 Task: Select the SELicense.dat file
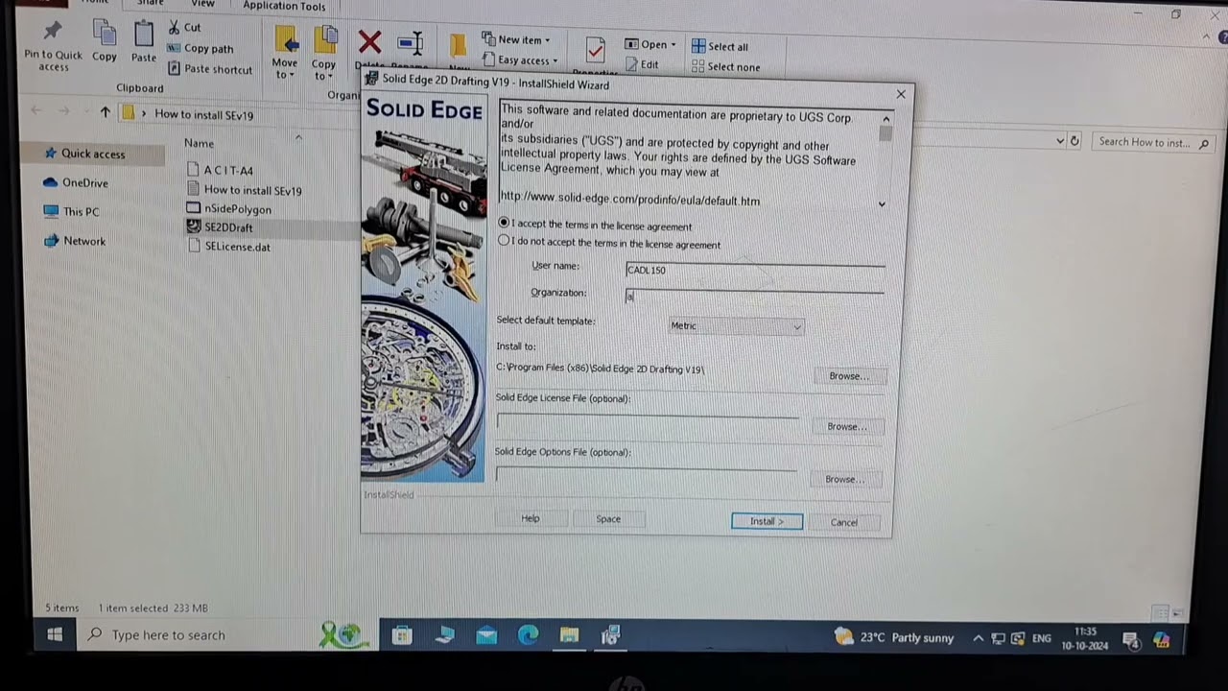pos(237,247)
